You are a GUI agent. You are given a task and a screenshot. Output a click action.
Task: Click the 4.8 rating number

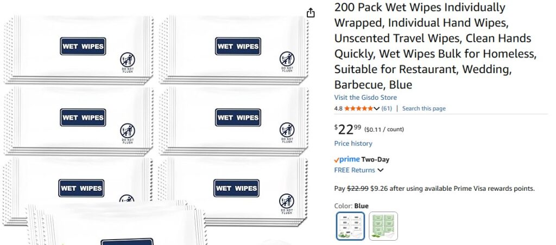(x=338, y=108)
